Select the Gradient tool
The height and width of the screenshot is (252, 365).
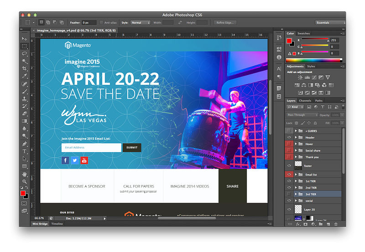pyautogui.click(x=24, y=121)
